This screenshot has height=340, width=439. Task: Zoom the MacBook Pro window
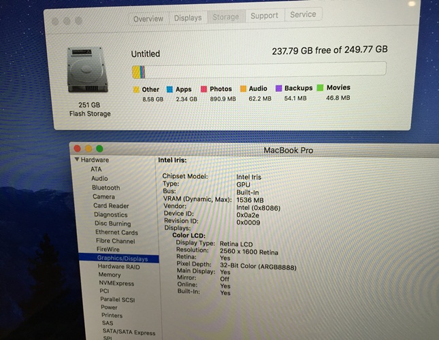(99, 148)
